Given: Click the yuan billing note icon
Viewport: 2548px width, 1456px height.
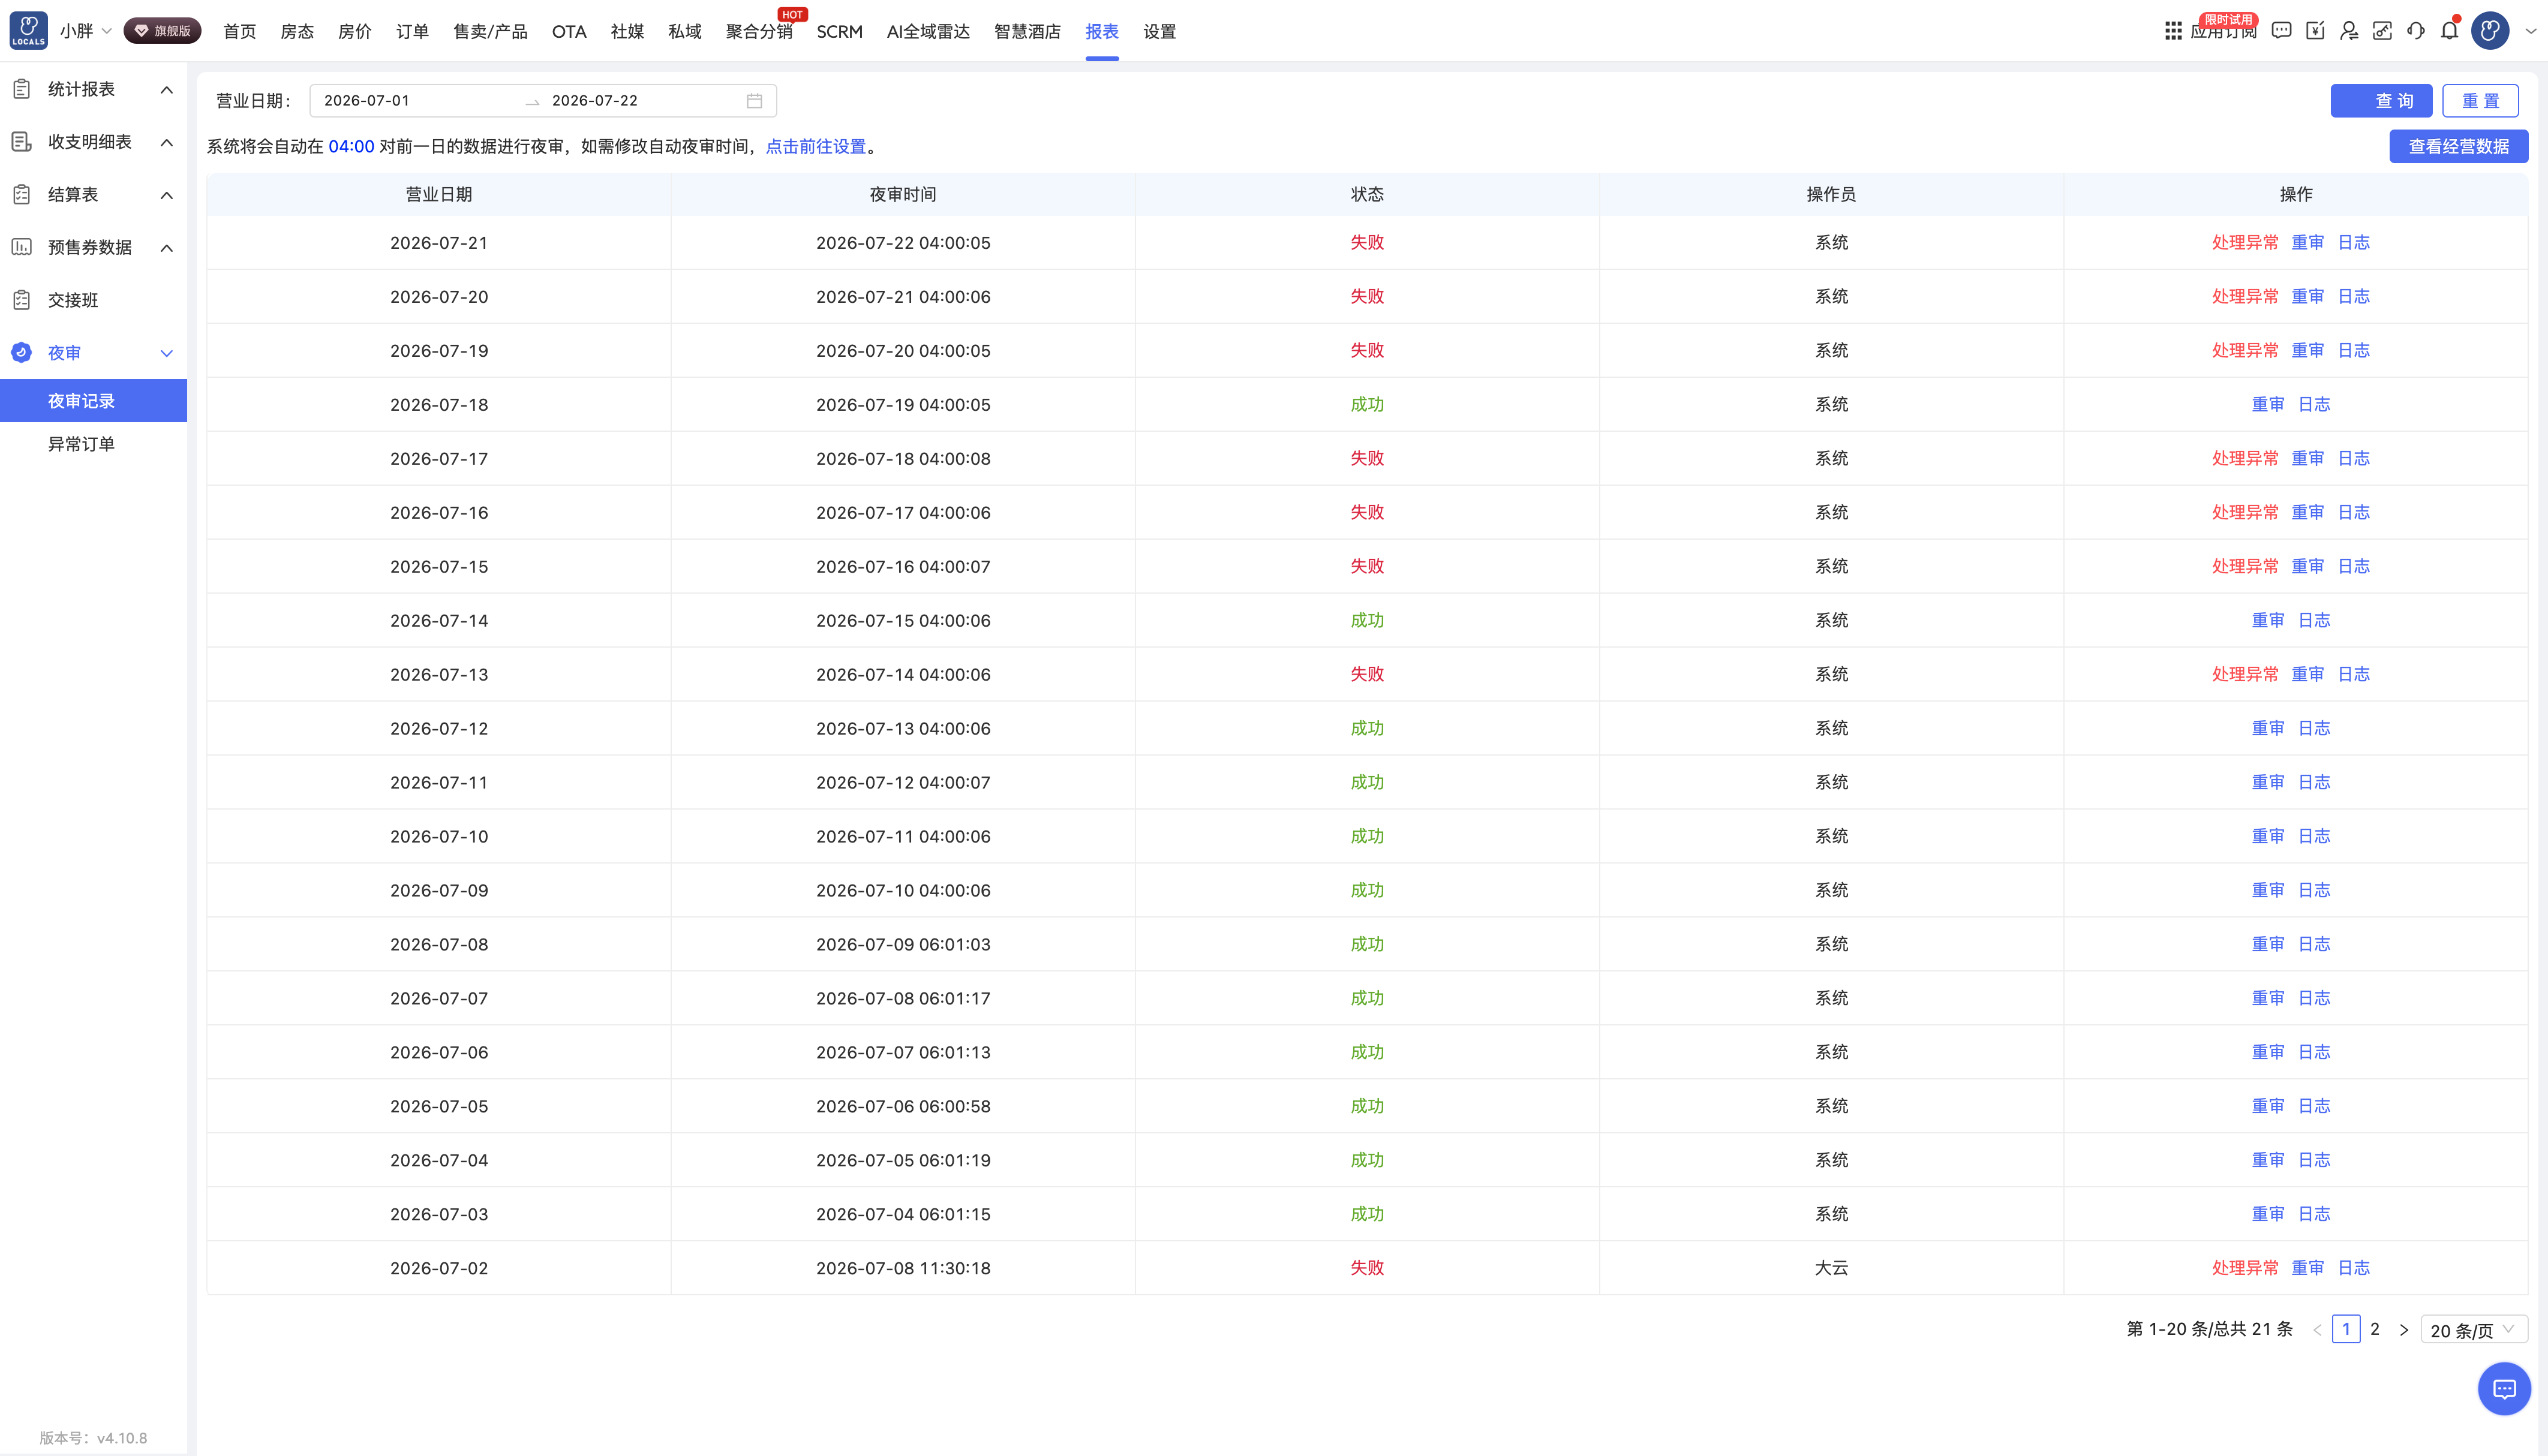Looking at the screenshot, I should pyautogui.click(x=2315, y=31).
